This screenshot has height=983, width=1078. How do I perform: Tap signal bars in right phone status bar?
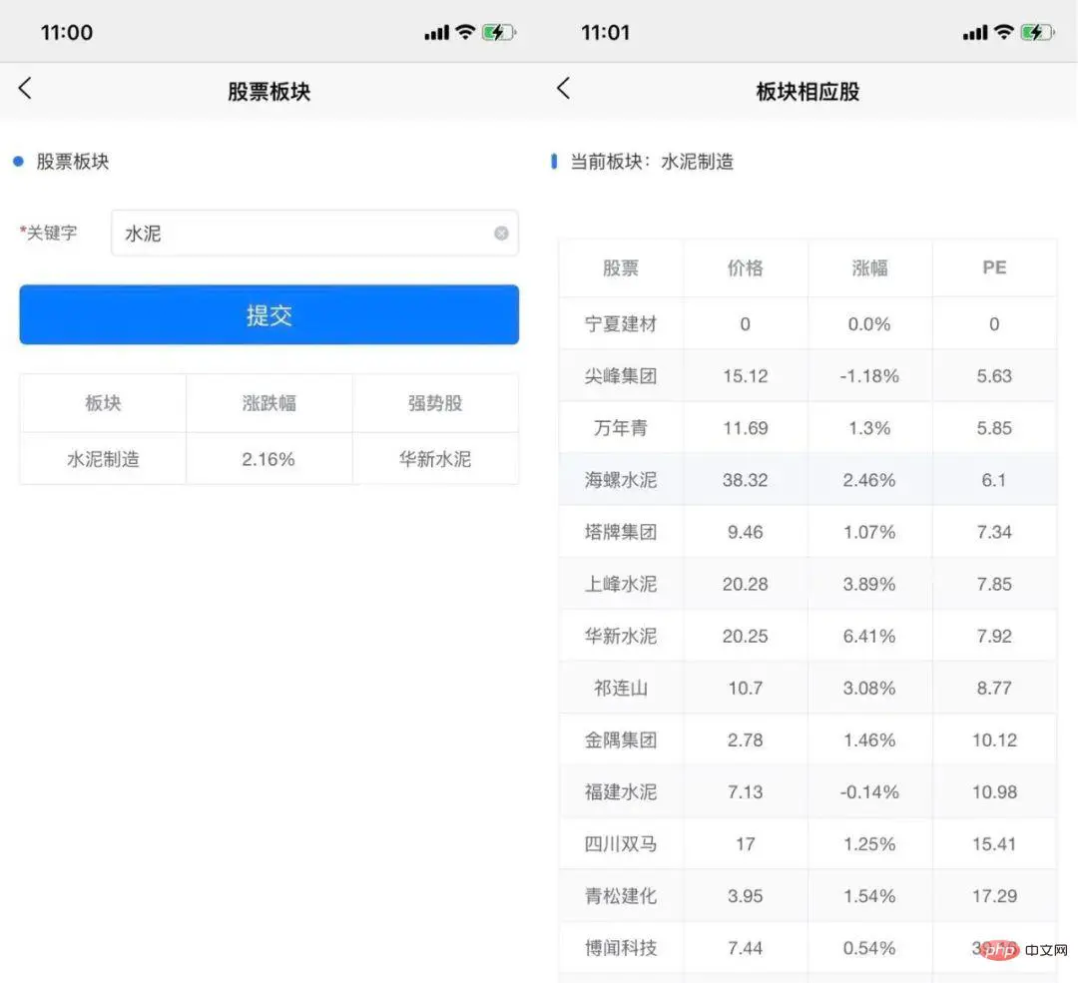(x=975, y=32)
